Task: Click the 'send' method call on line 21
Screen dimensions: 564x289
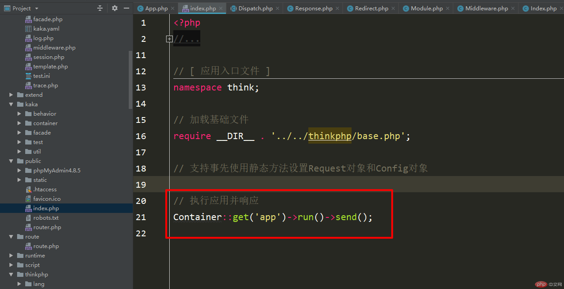Action: (346, 217)
